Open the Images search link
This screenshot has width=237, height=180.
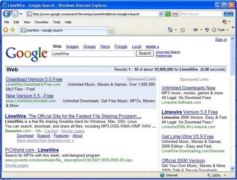pyautogui.click(x=72, y=46)
